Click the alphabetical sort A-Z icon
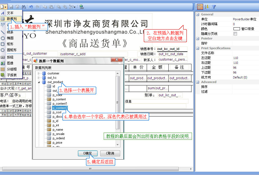 tap(207, 7)
